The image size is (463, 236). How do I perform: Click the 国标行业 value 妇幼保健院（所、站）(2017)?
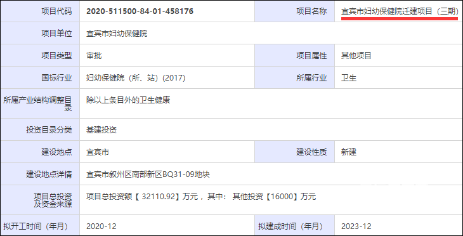click(x=136, y=78)
